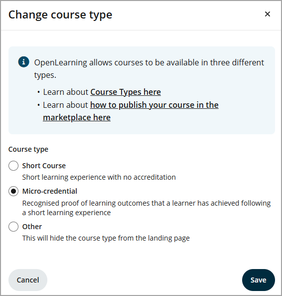Screen dimensions: 282x296
Task: Open the Course Types here link
Action: pyautogui.click(x=126, y=92)
